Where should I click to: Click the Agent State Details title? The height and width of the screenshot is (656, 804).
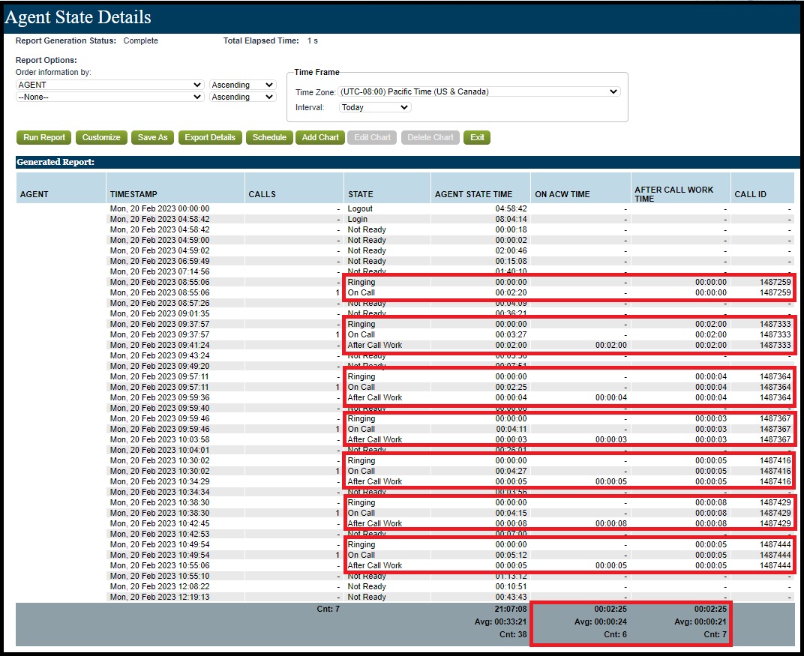pyautogui.click(x=78, y=17)
